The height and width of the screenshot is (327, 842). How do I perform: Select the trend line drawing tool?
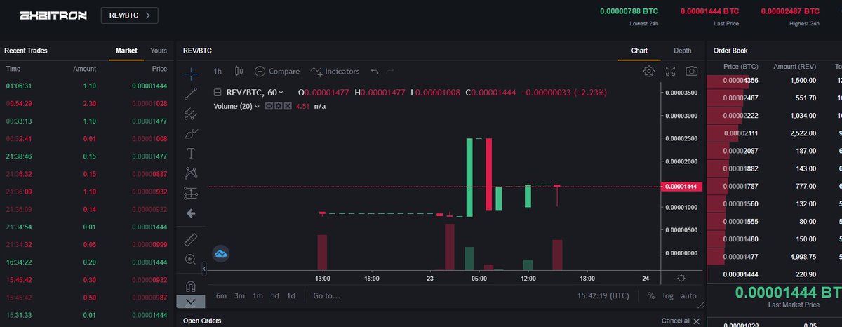point(191,93)
